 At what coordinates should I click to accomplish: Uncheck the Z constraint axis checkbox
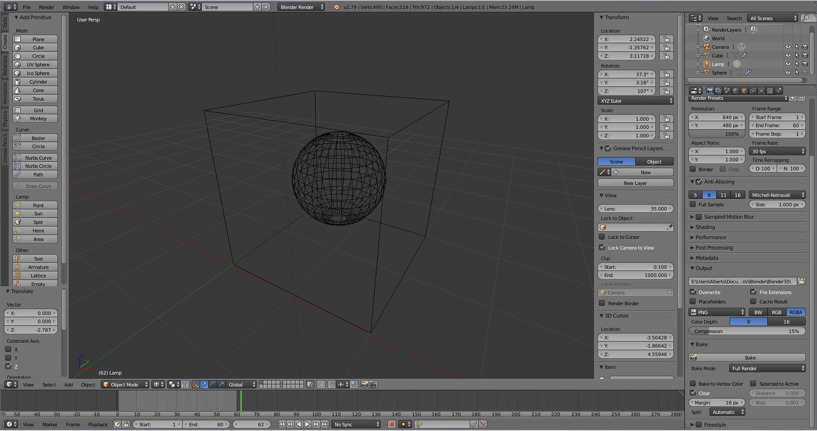pyautogui.click(x=8, y=366)
